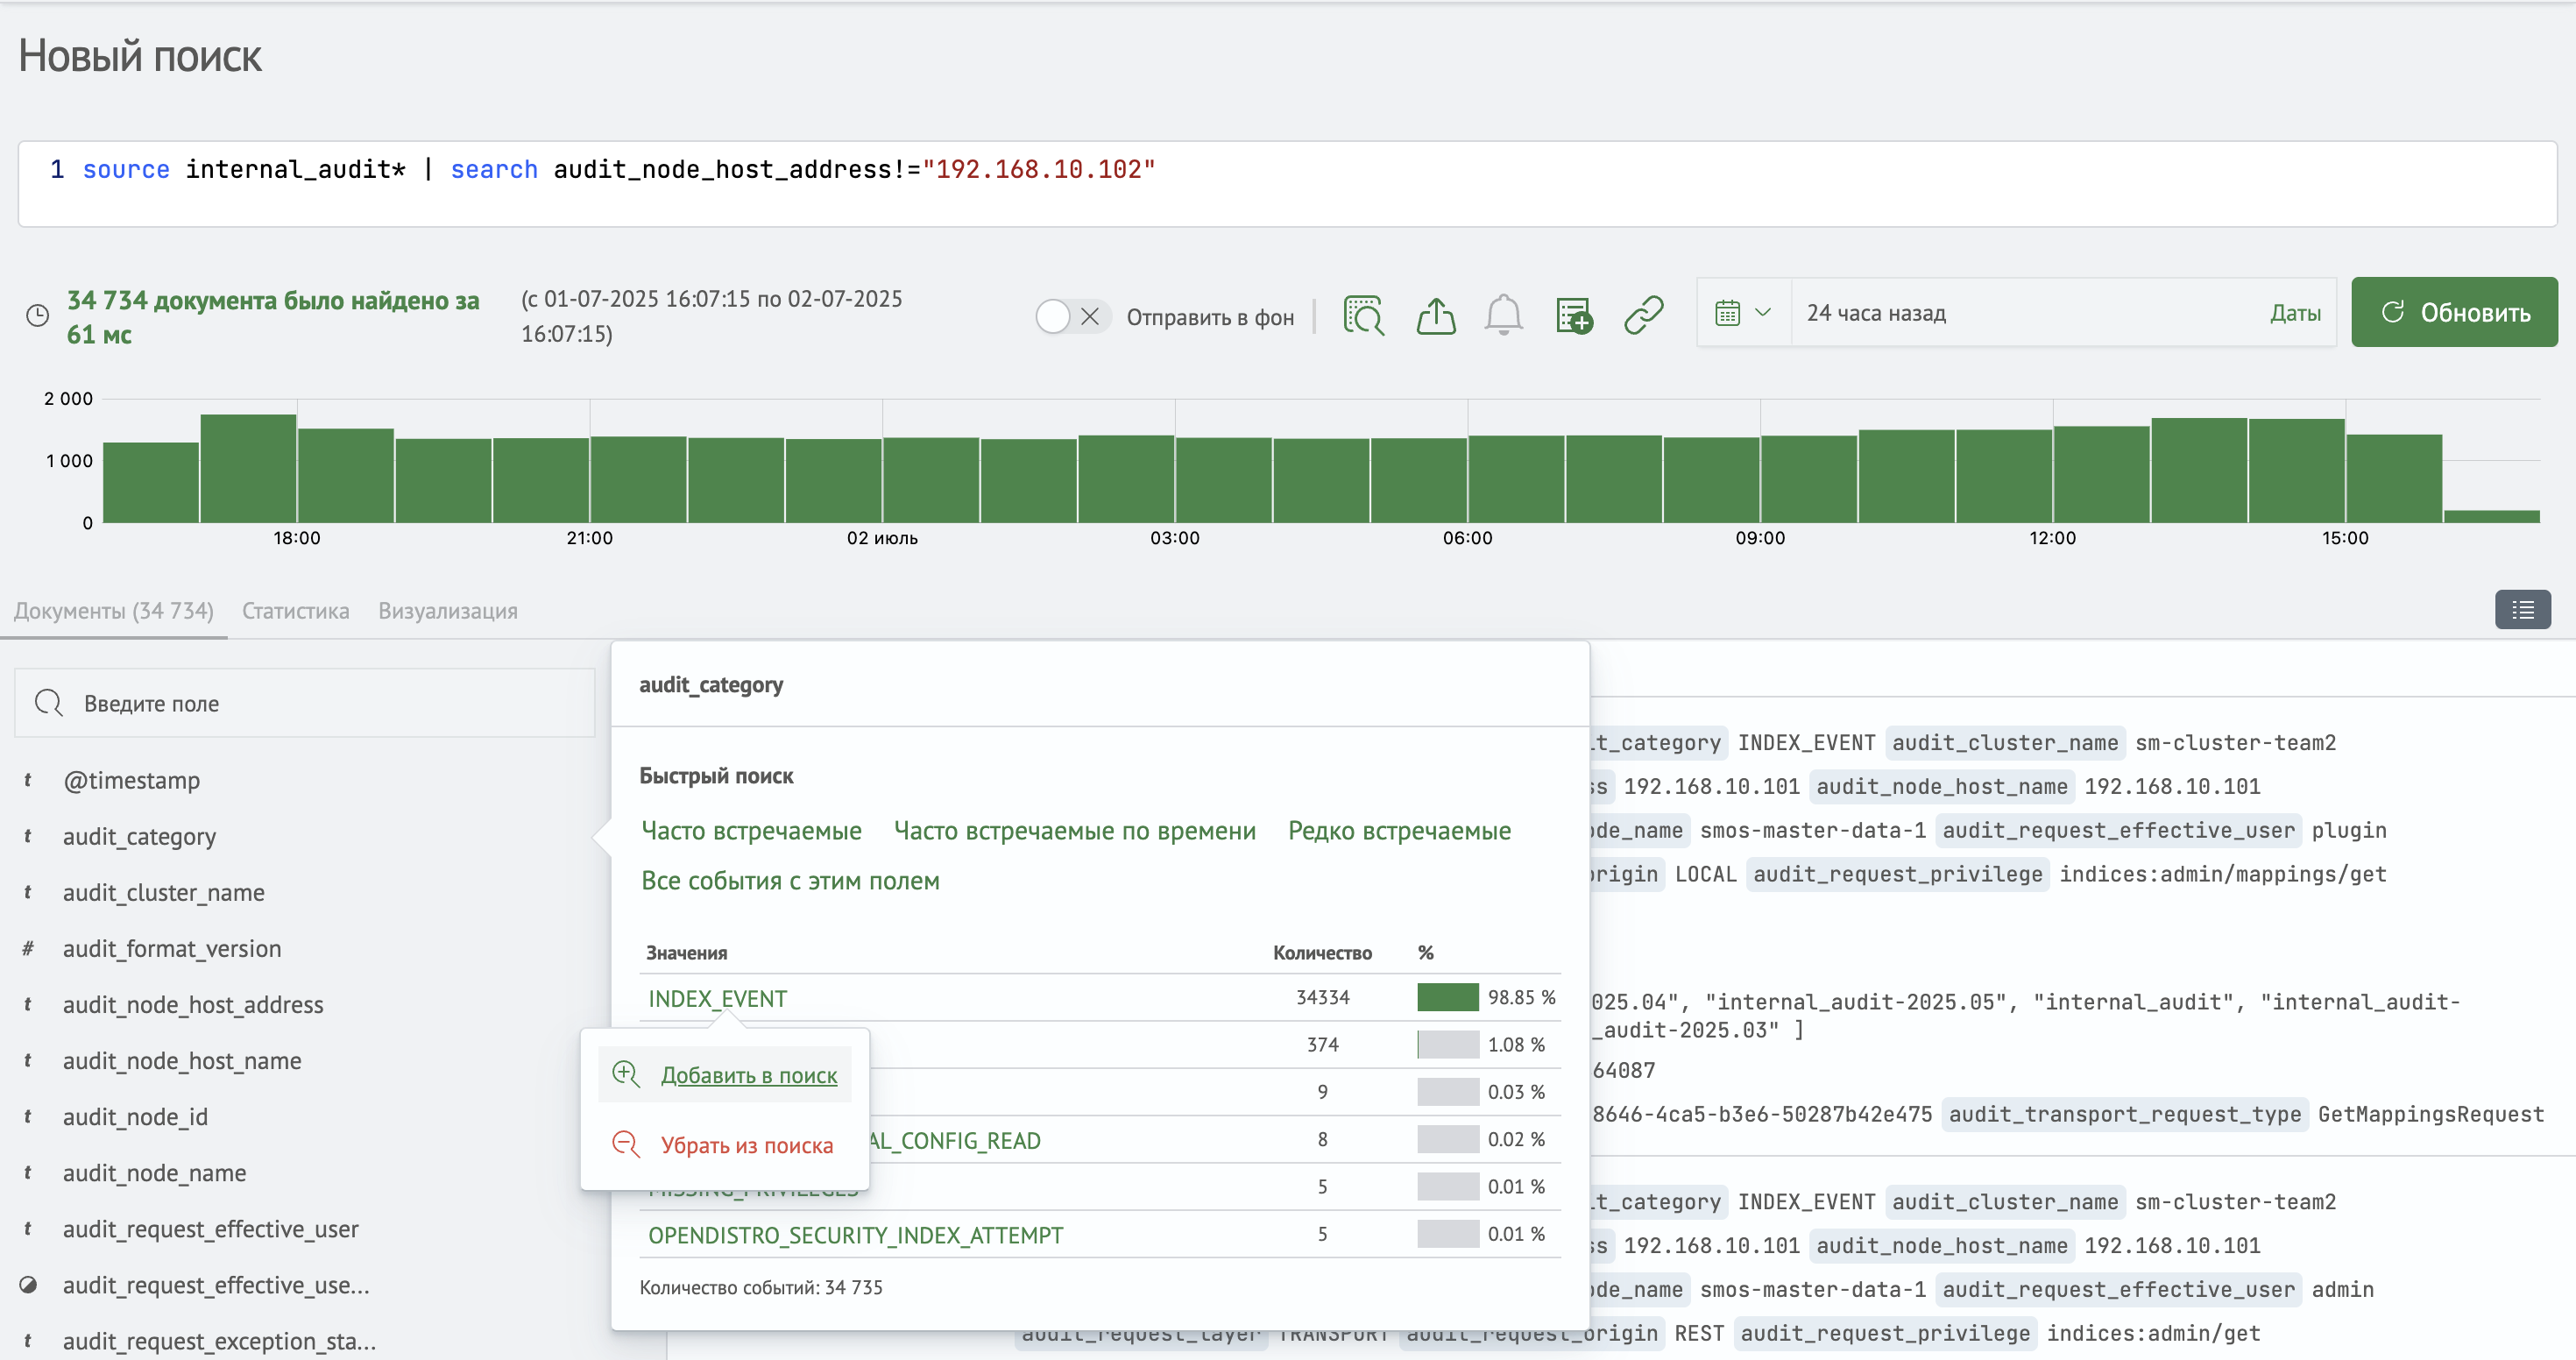Open the calendar time-range dropdown
This screenshot has width=2576, height=1360.
1743,313
